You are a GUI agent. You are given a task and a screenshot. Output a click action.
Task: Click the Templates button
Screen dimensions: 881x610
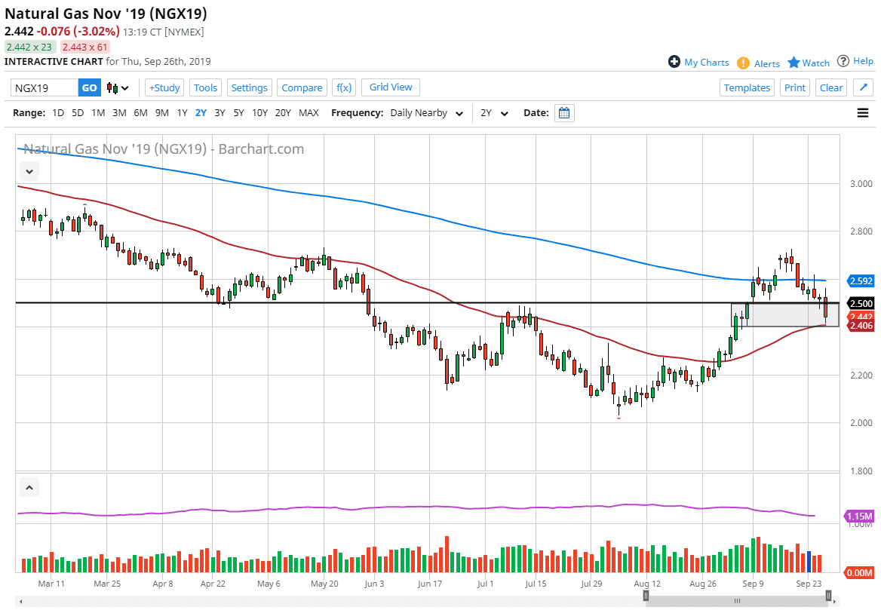(x=747, y=87)
